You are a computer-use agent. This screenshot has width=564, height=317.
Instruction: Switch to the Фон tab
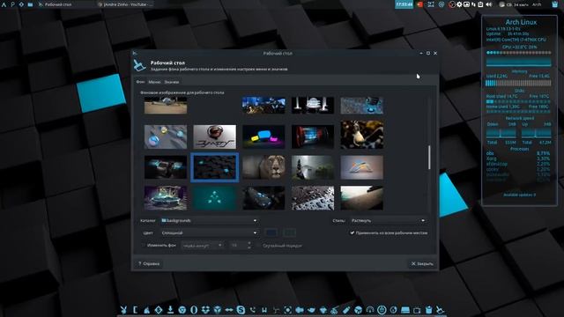[140, 82]
